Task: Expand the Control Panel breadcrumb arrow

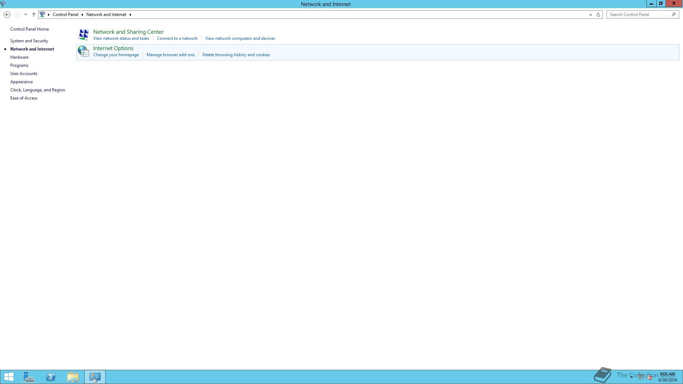Action: pyautogui.click(x=82, y=15)
